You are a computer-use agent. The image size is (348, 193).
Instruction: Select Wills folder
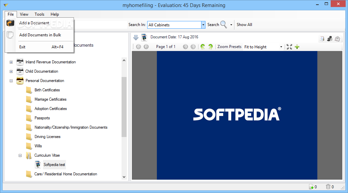pos(38,146)
